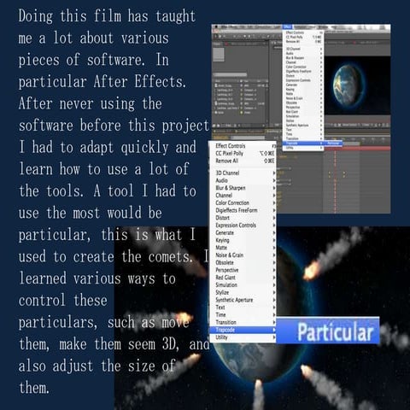
Task: Open the Simulation submenu
Action: click(x=243, y=284)
